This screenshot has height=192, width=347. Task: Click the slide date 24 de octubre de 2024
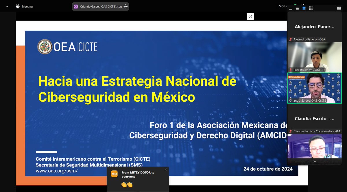[268, 169]
